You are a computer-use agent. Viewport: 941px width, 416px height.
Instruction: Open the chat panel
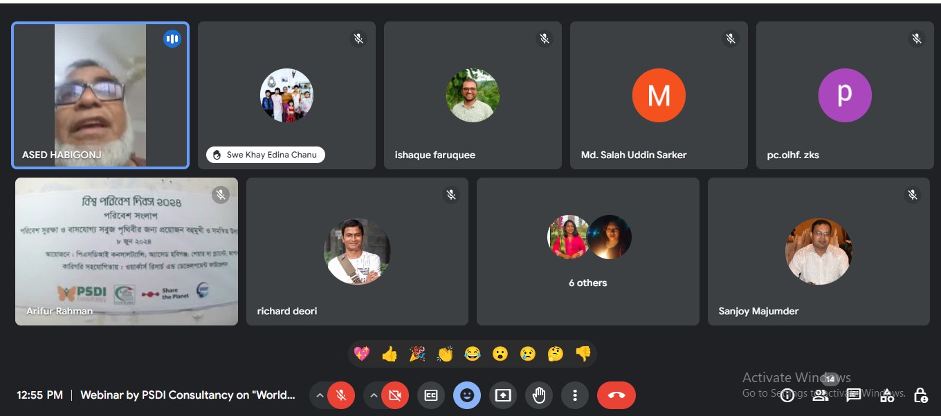[854, 395]
